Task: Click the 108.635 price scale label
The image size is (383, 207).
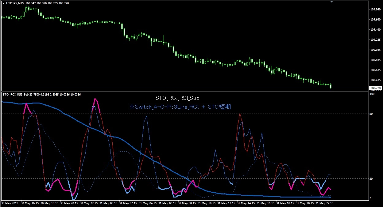Action: point(375,70)
